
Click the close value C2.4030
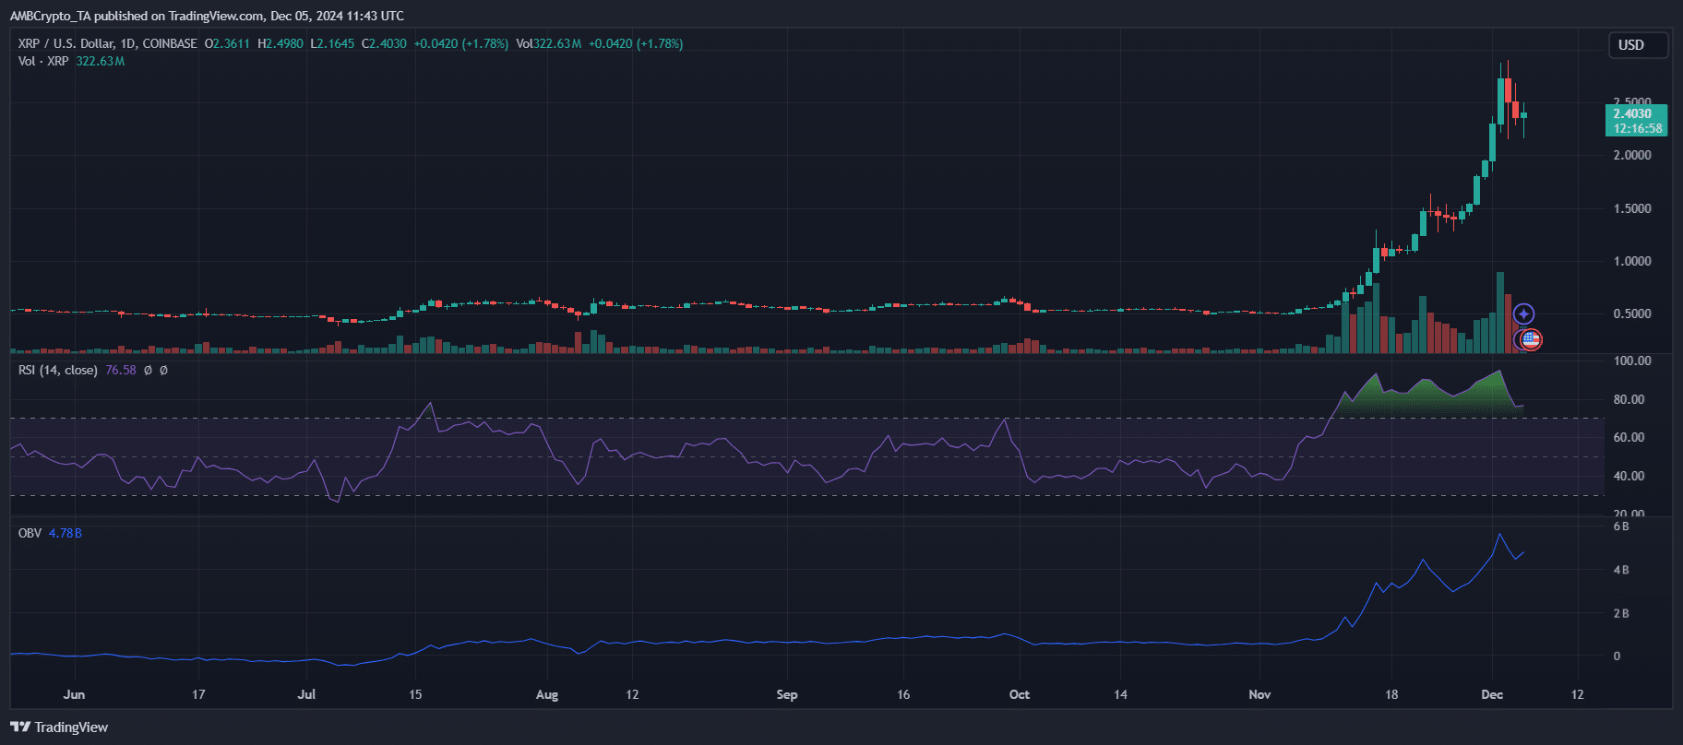point(384,43)
